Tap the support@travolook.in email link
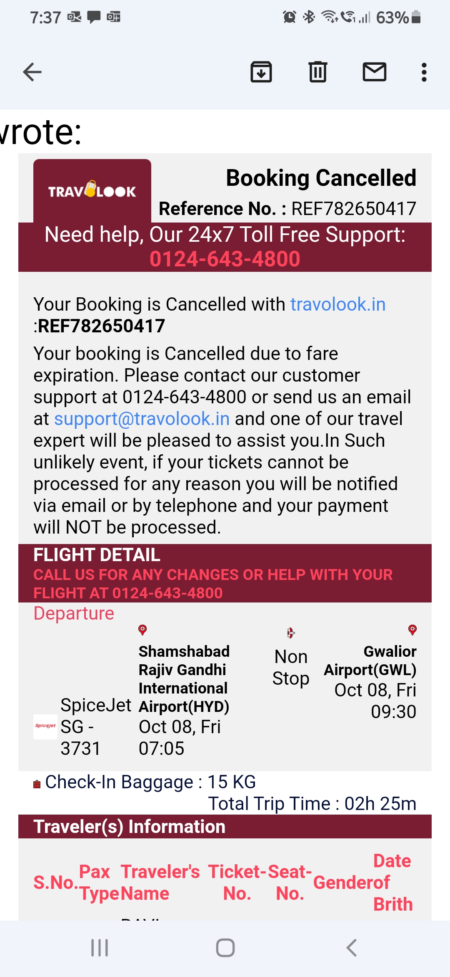450x977 pixels. [x=142, y=419]
